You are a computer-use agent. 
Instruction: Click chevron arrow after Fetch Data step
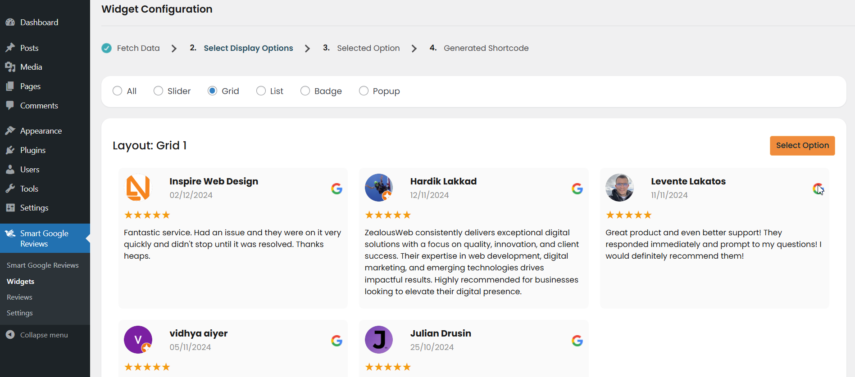174,49
